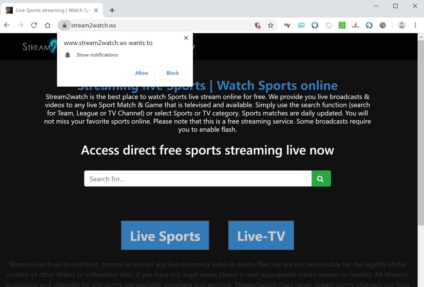Open the game controller extension icon
This screenshot has height=287, width=424.
click(x=287, y=25)
